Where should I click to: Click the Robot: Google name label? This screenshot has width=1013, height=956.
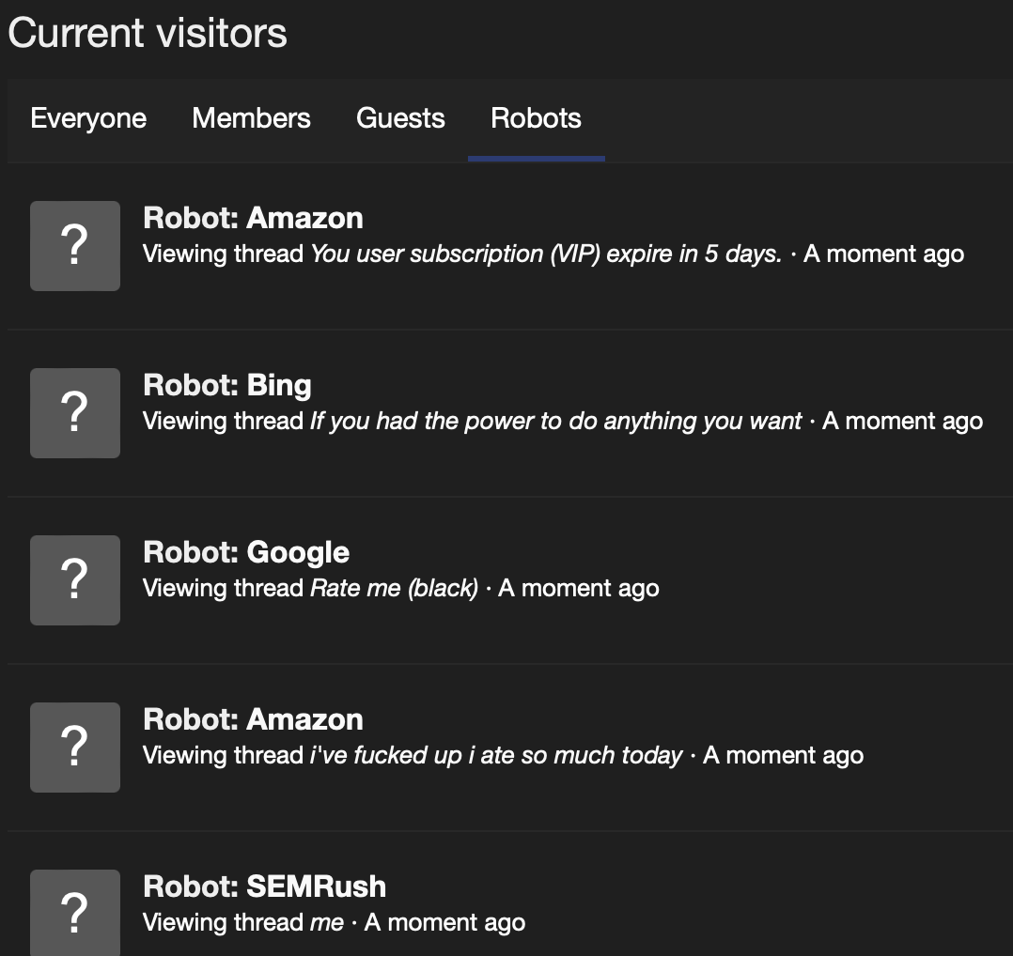246,552
